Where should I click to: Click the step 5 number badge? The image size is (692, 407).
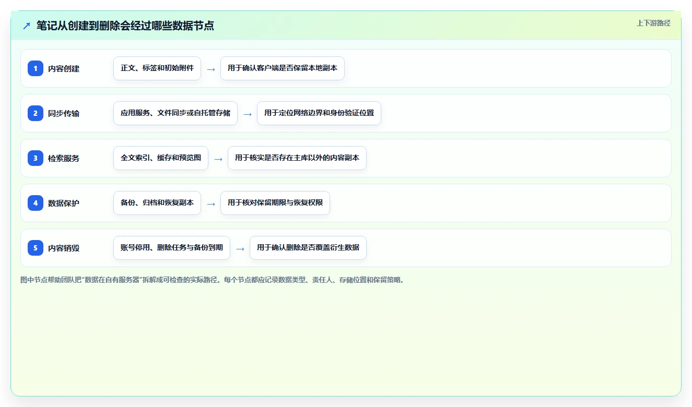tap(36, 248)
